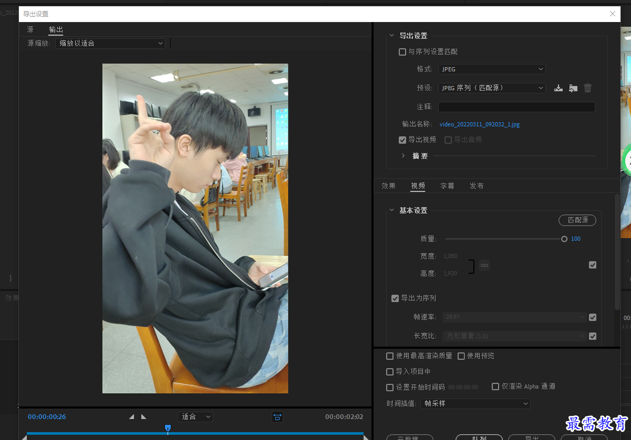
Task: Open the Captions tab
Action: tap(448, 186)
